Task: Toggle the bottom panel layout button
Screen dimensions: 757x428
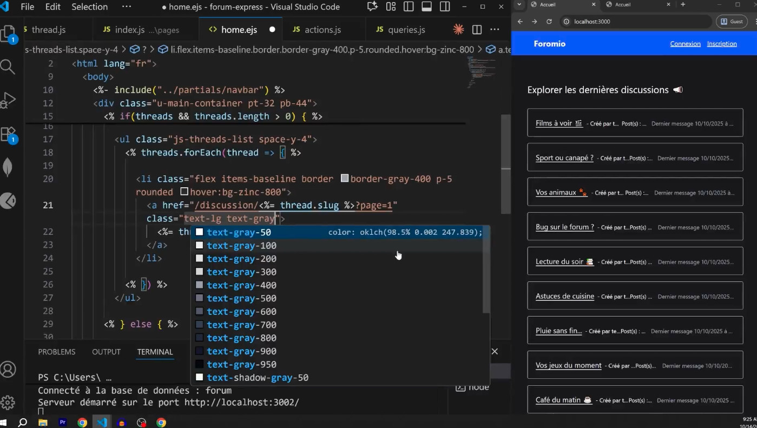Action: click(426, 6)
